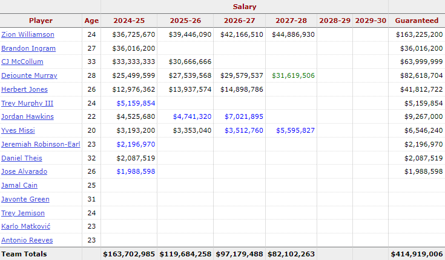
Task: Open Zion Williamson's player page
Action: [x=28, y=34]
